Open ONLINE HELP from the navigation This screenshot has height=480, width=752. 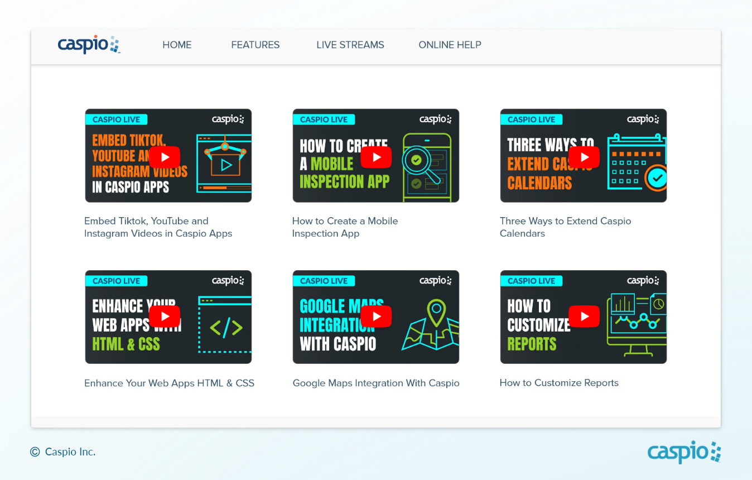coord(450,45)
